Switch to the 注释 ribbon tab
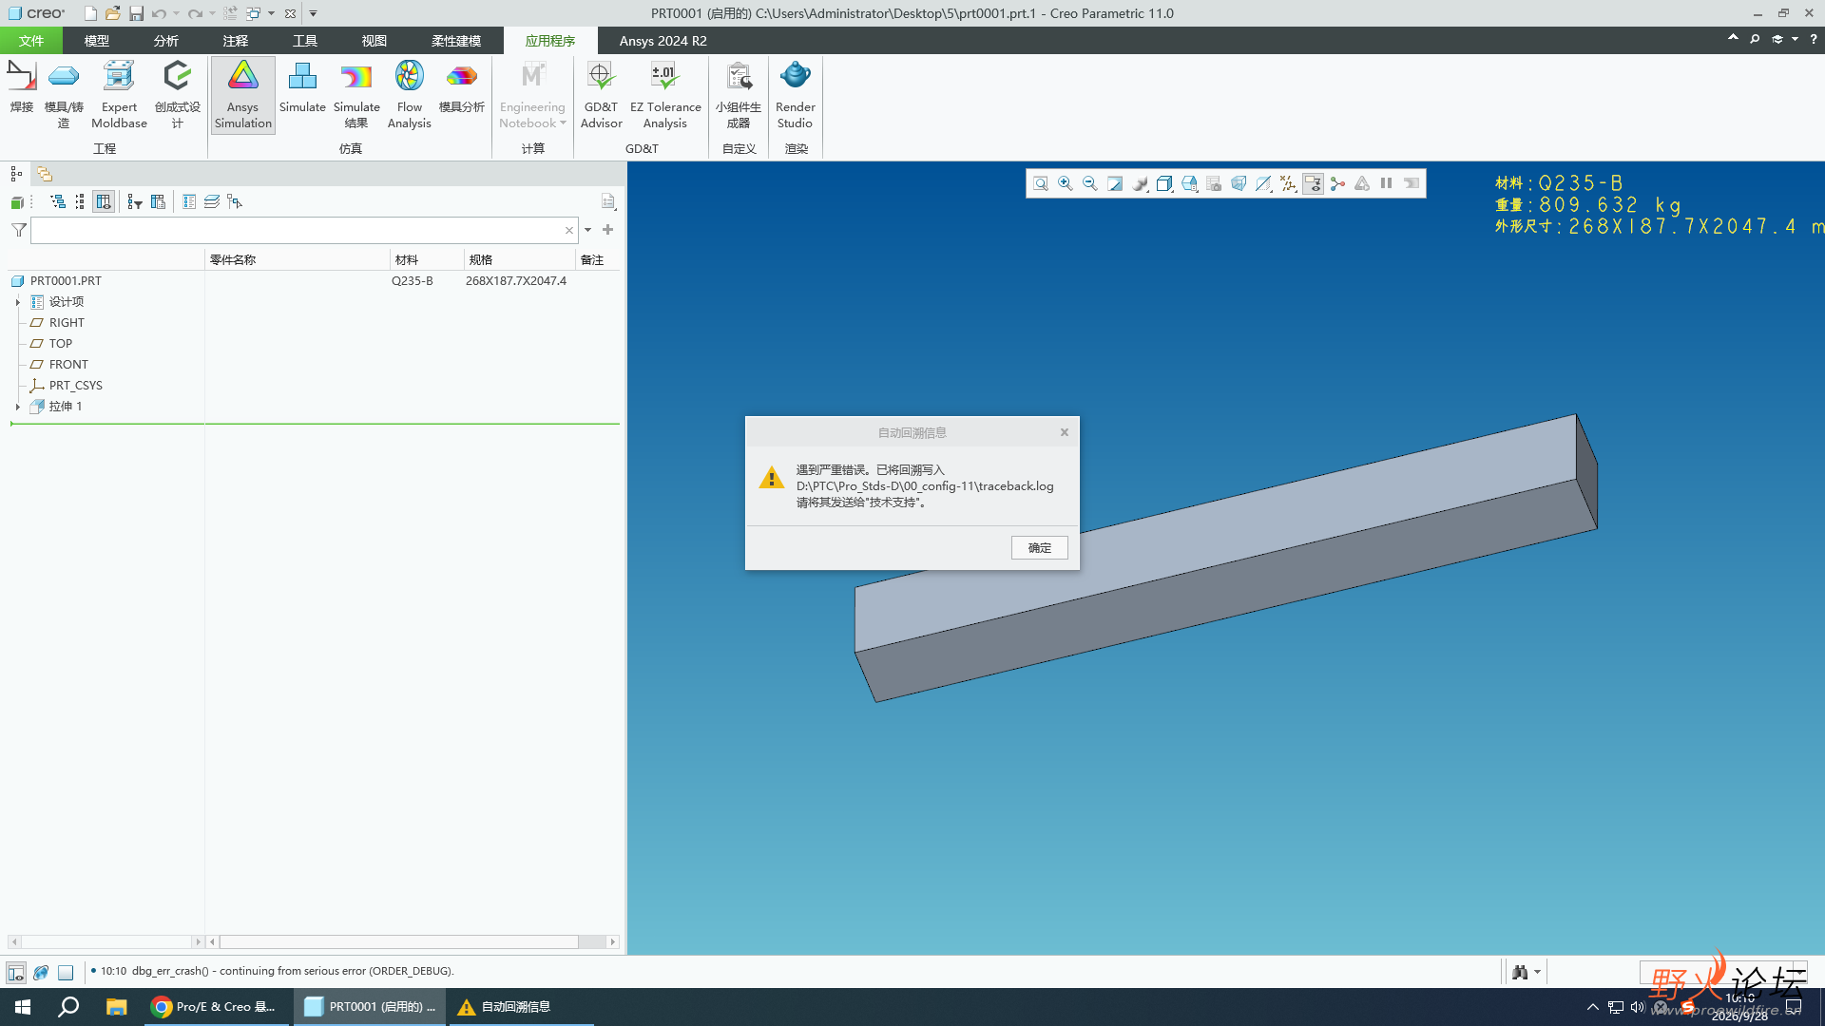Screen dimensions: 1825x1026 (x=235, y=41)
